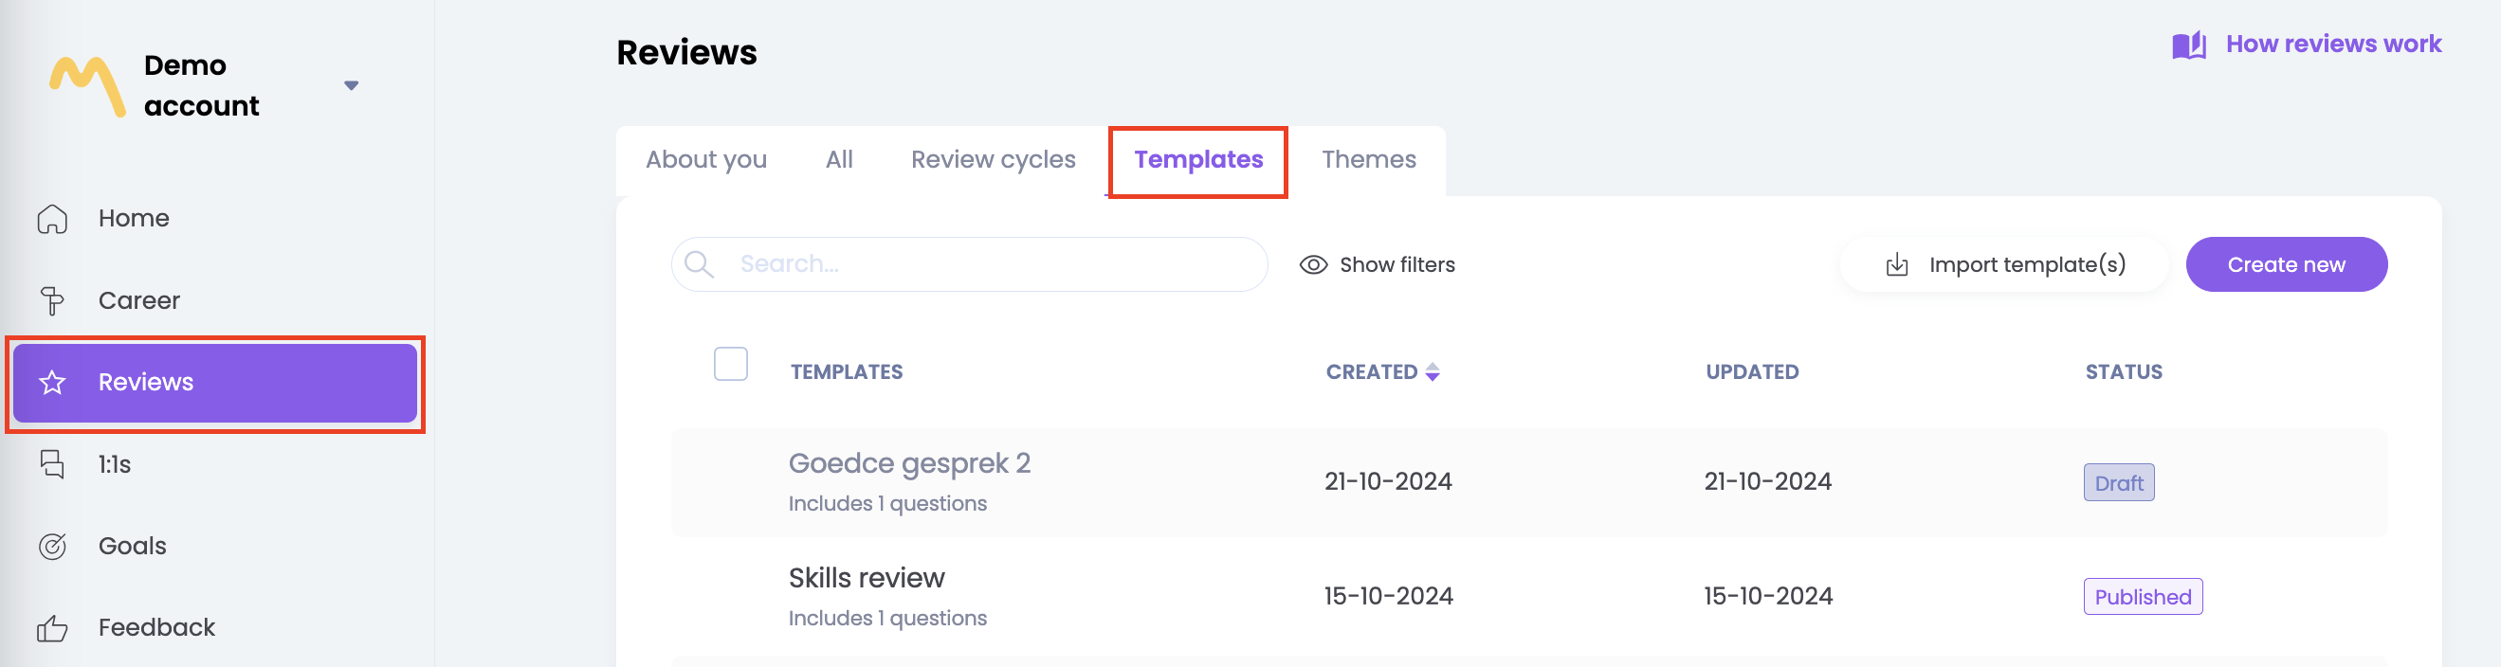
Task: Open 1:1s chat bubbles icon
Action: 52,464
